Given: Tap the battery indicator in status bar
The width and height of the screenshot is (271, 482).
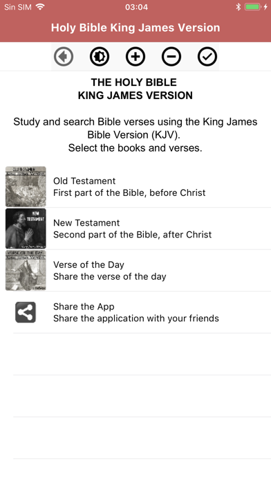Looking at the screenshot, I should 253,7.
